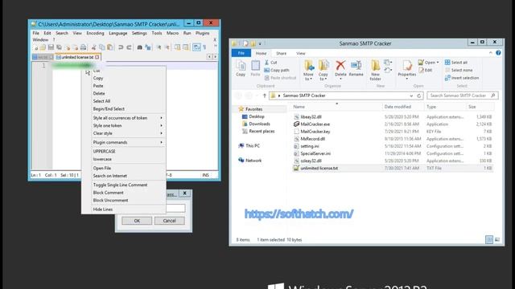Click the Print icon in Notepad++ toolbar

(84, 47)
